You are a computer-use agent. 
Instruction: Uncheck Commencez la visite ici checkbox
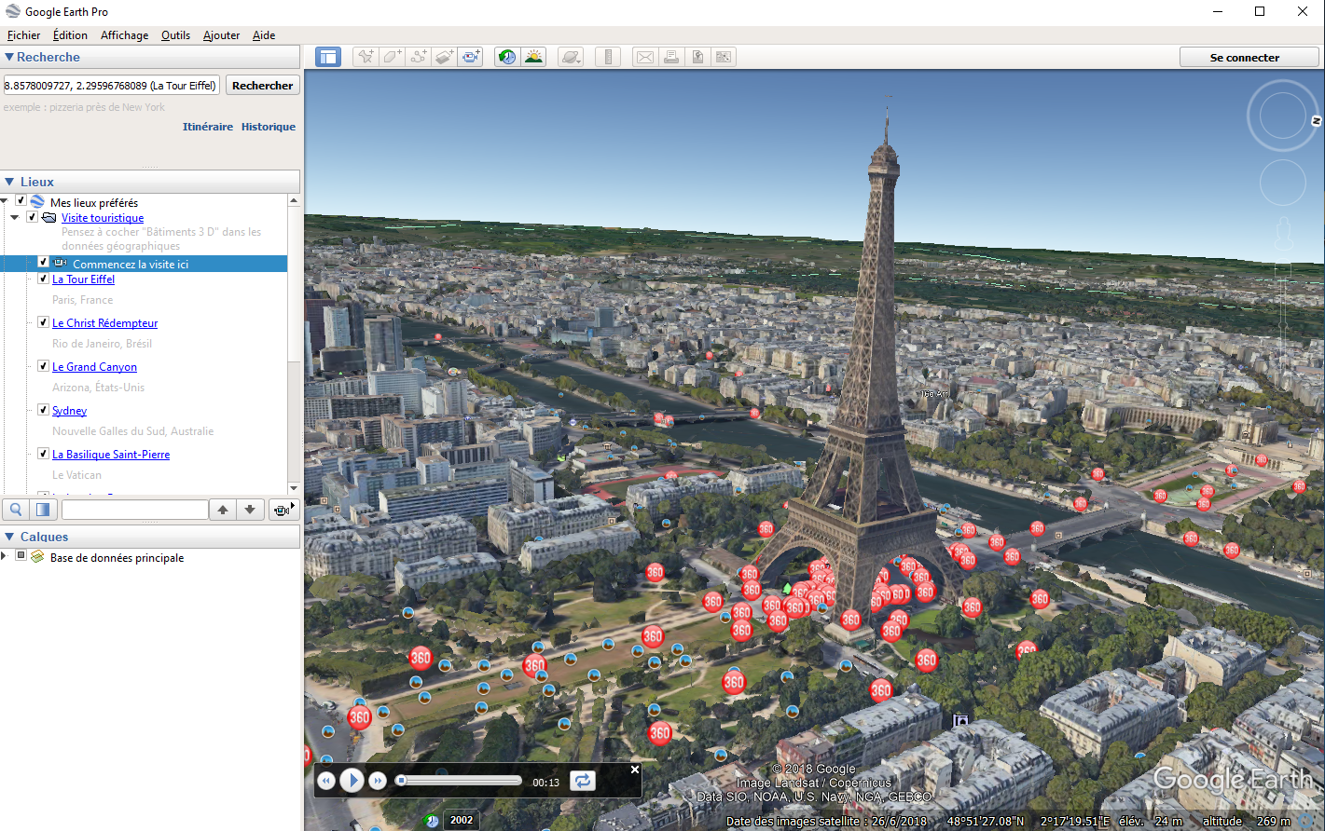coord(43,262)
